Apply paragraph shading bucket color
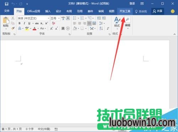Image resolution: width=178 pixels, height=132 pixels. [x=75, y=29]
